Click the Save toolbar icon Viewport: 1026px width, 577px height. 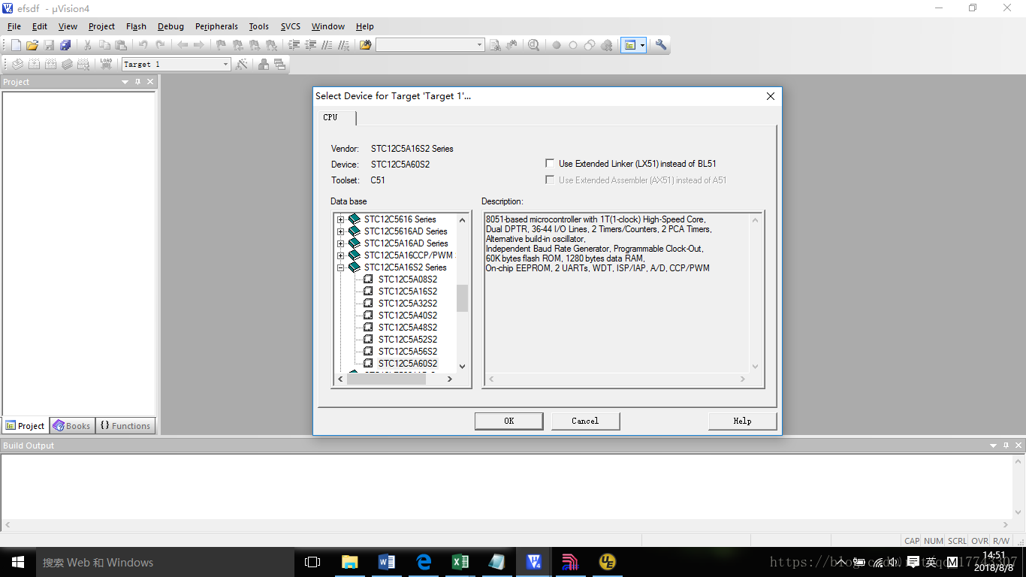pyautogui.click(x=49, y=45)
